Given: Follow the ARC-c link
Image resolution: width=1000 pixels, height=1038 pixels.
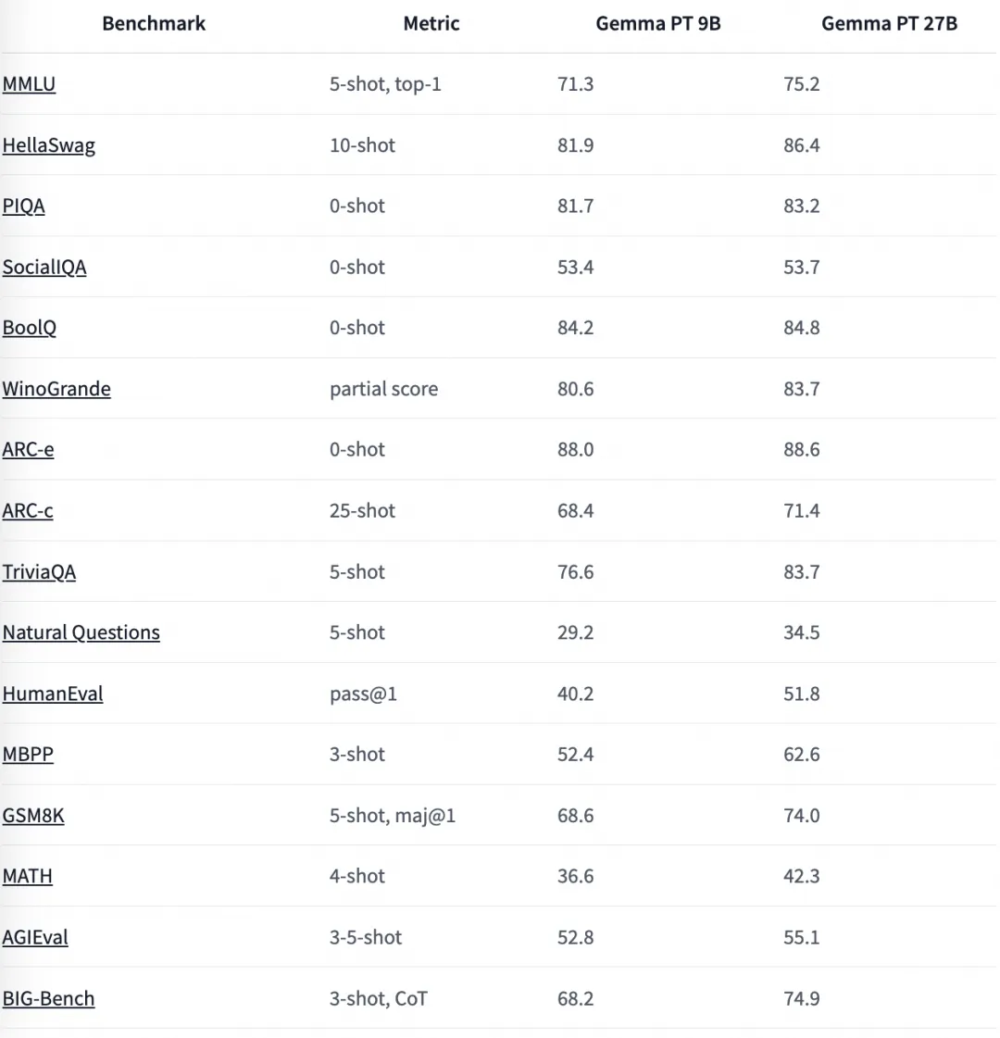Looking at the screenshot, I should (28, 511).
